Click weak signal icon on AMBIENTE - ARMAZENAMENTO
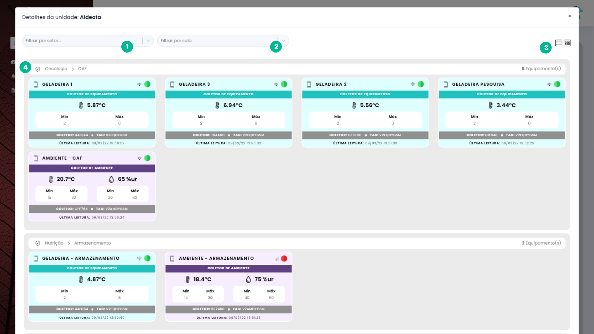 pos(277,259)
